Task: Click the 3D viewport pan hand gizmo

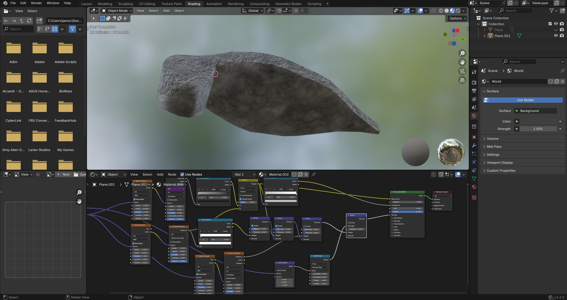Action: pos(462,62)
